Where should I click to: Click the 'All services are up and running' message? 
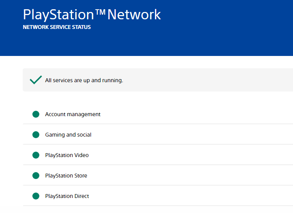pyautogui.click(x=84, y=80)
